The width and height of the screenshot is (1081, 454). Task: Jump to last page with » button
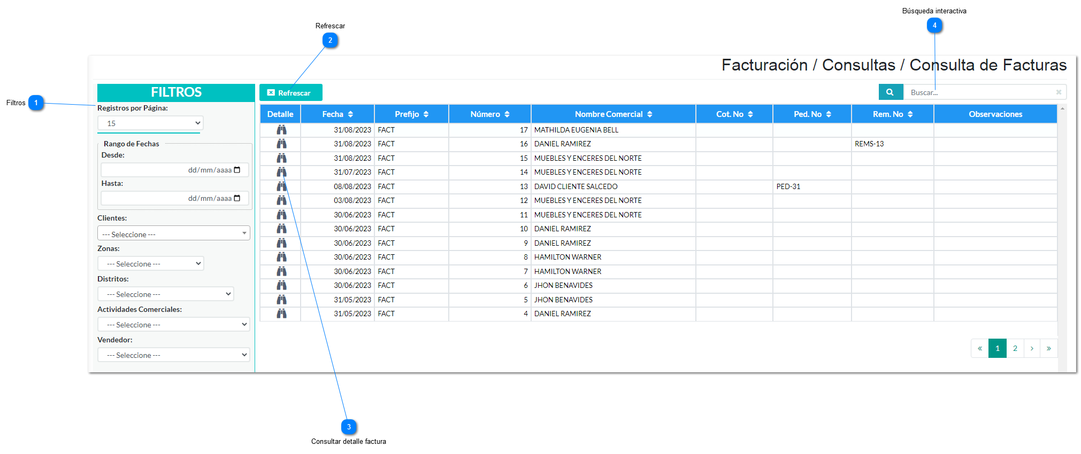coord(1049,348)
